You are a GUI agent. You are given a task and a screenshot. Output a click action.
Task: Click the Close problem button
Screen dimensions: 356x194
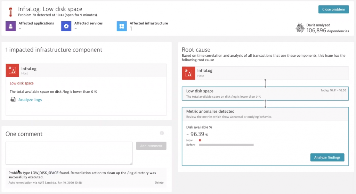[333, 9]
